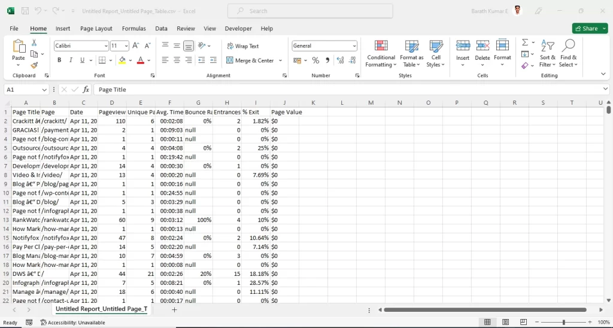This screenshot has height=328, width=613.
Task: Toggle Italic formatting
Action: pyautogui.click(x=71, y=60)
